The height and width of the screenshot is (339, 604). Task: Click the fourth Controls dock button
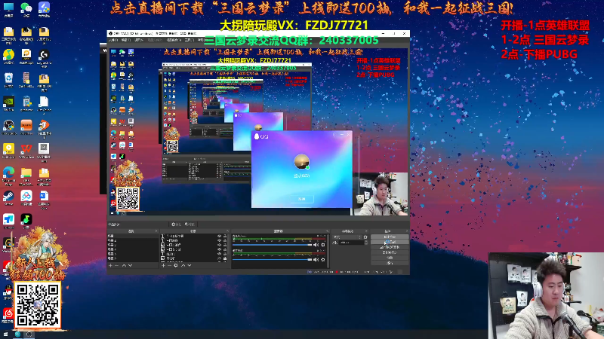[x=390, y=252]
